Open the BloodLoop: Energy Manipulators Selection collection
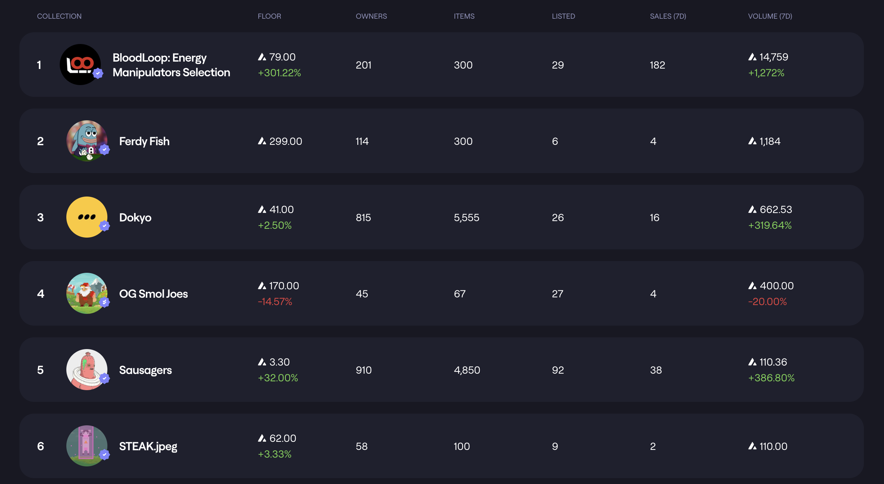The height and width of the screenshot is (484, 884). [171, 65]
